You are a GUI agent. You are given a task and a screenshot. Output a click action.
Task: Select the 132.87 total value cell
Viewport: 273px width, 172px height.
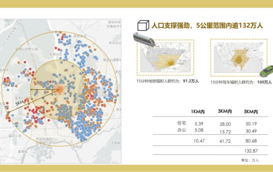tap(251, 151)
